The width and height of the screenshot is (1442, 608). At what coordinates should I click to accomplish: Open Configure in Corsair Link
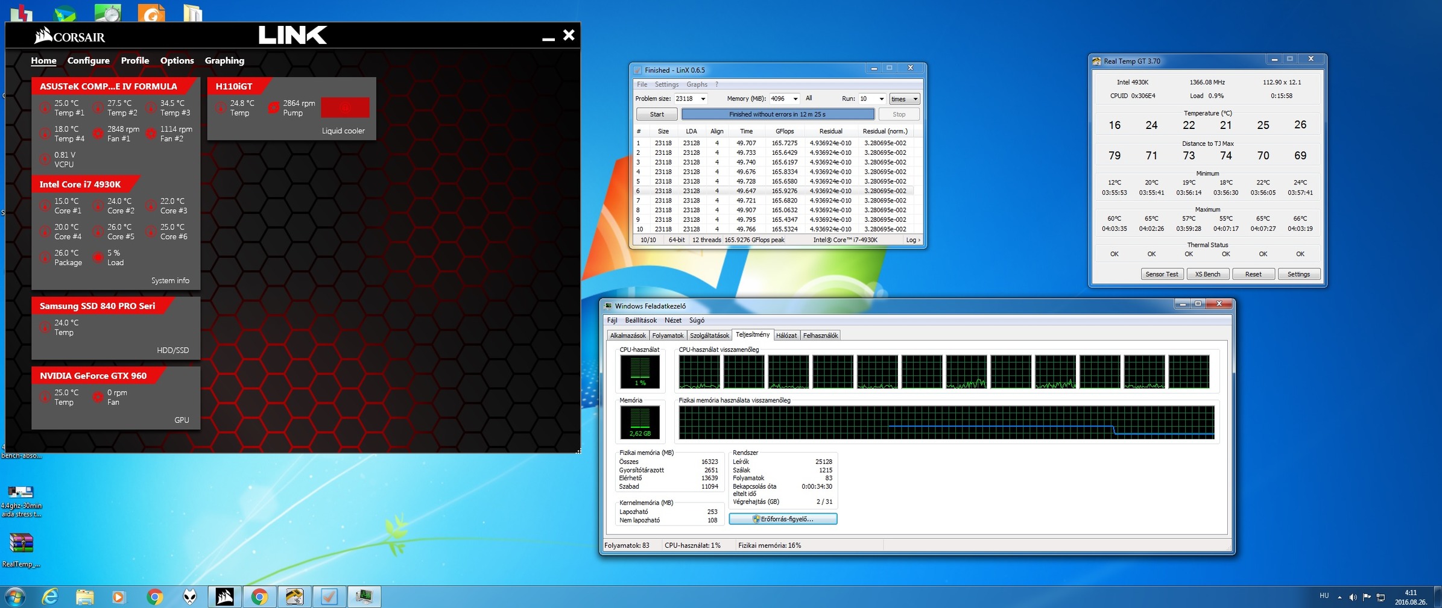(89, 60)
